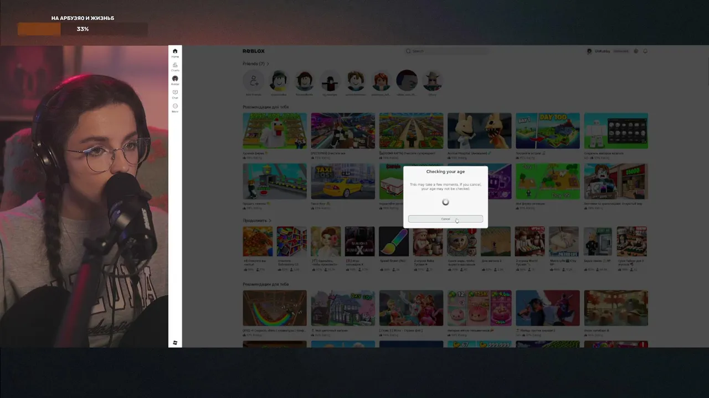
Task: Expand the Продолжить section
Action: pos(257,221)
